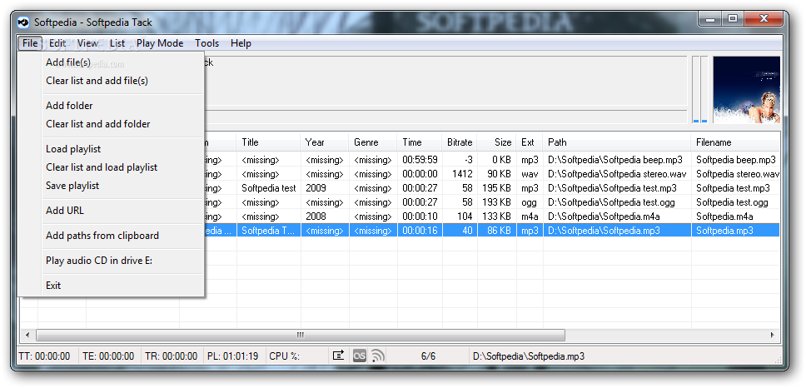Image resolution: width=806 pixels, height=388 pixels.
Task: Click the 2008 year cell
Action: pyautogui.click(x=325, y=216)
